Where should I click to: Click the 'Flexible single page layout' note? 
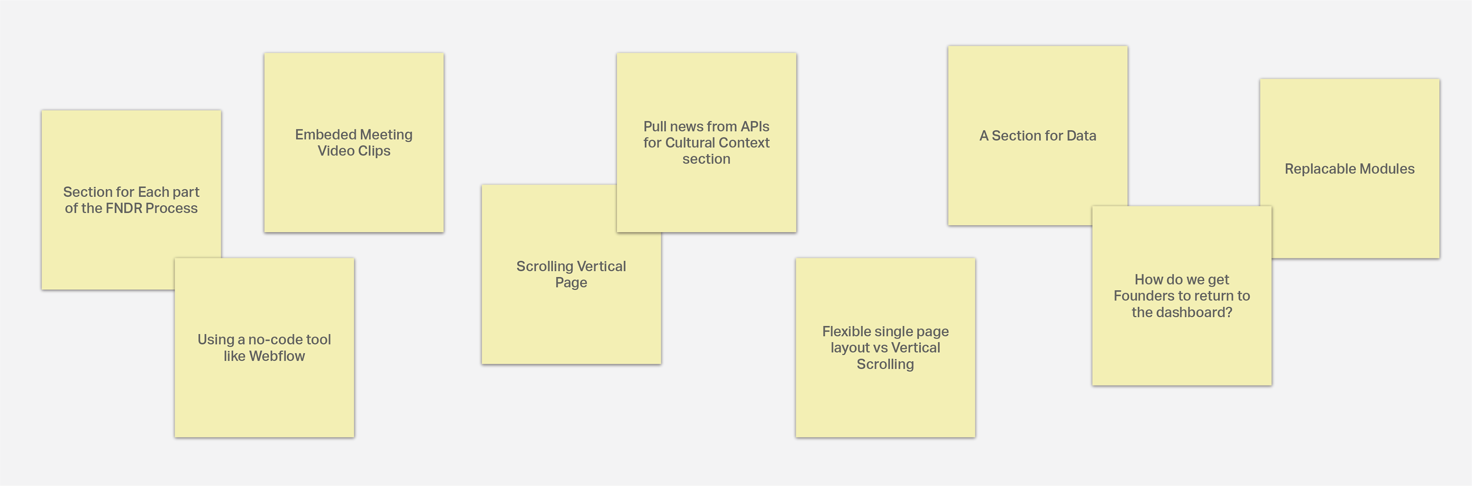pyautogui.click(x=885, y=347)
